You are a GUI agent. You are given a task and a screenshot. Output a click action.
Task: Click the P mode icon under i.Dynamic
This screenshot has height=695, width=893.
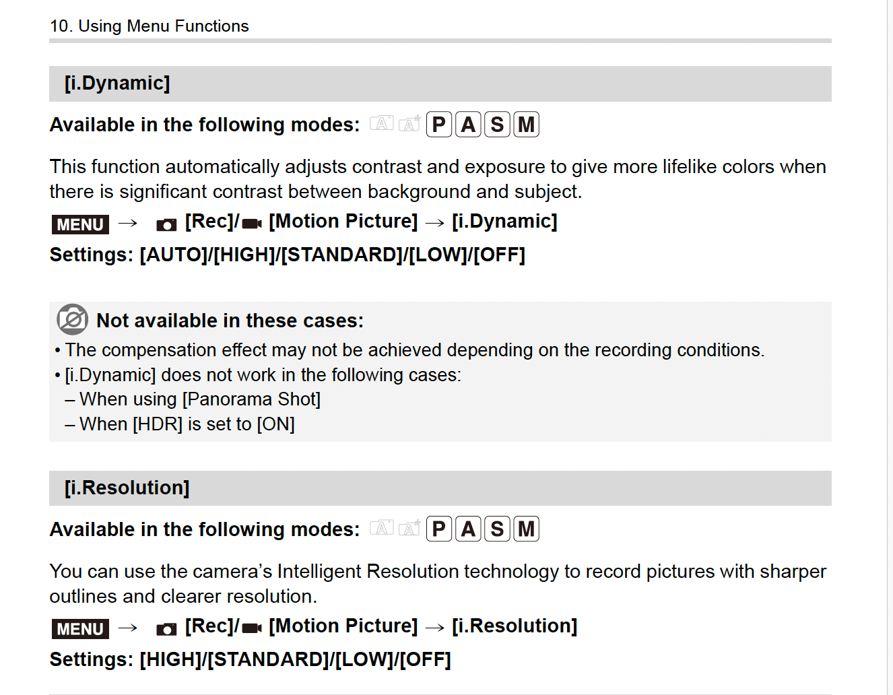438,125
